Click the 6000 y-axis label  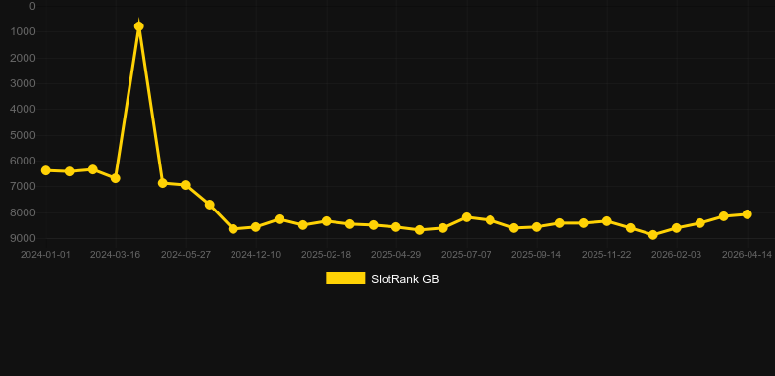coord(24,161)
